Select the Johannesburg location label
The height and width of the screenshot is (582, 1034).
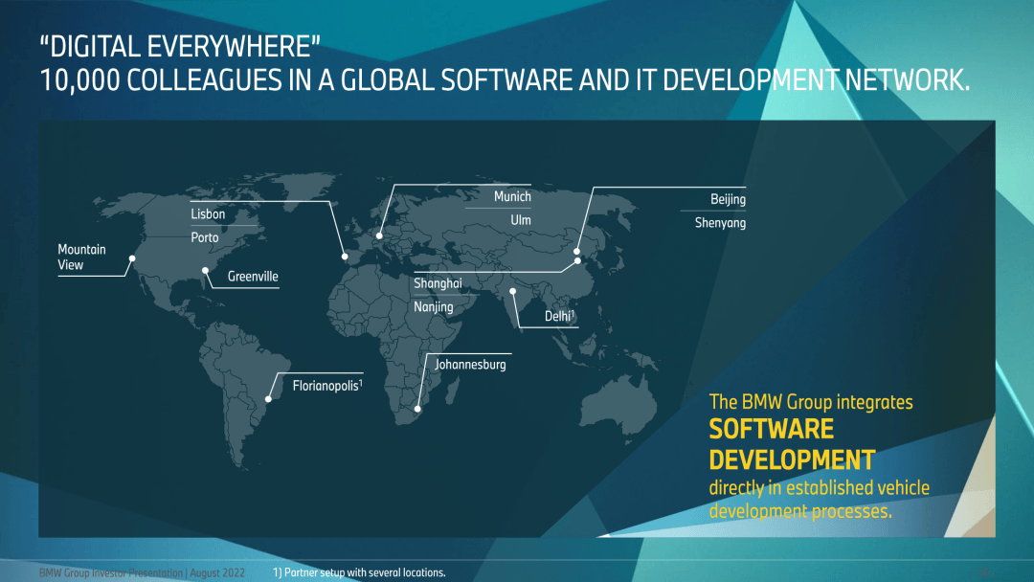[470, 365]
